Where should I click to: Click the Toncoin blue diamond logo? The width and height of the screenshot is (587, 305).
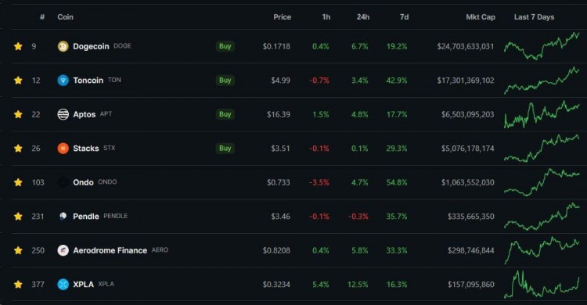(63, 80)
